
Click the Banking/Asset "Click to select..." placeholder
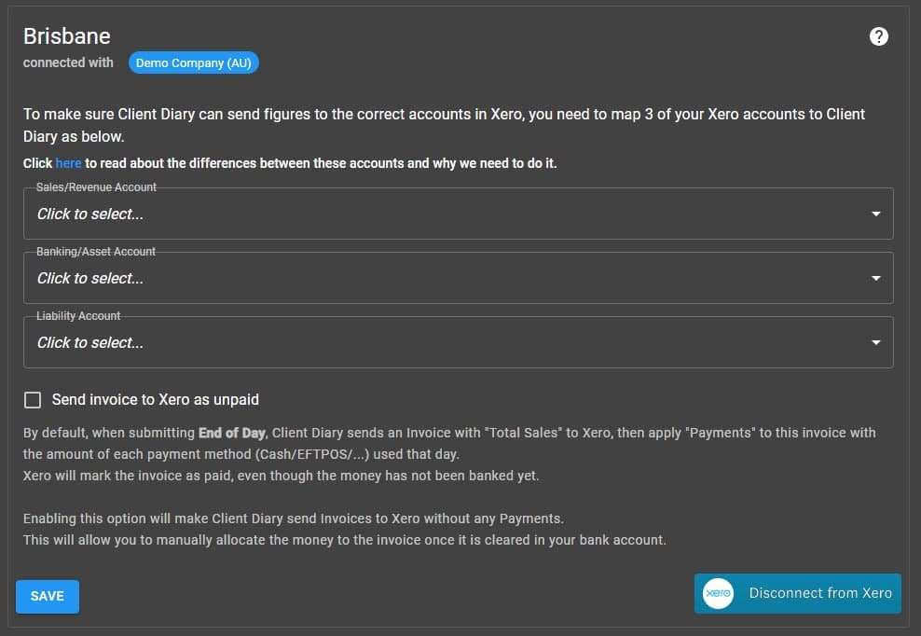click(90, 278)
